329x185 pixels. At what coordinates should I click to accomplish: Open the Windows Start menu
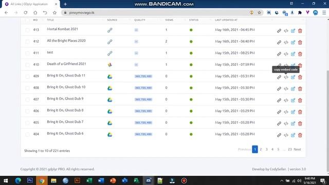[6, 180]
